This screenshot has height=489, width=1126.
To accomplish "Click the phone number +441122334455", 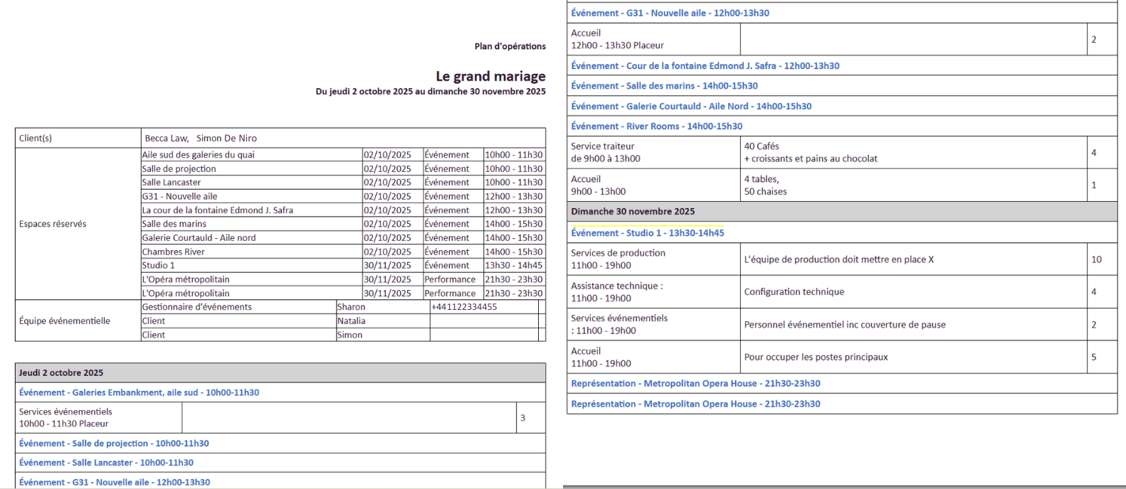I will (x=464, y=307).
